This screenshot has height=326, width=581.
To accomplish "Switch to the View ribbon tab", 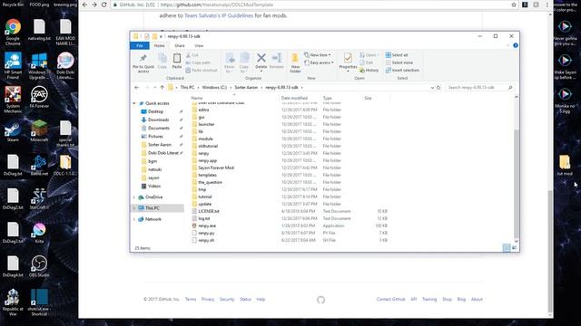I will click(x=199, y=45).
